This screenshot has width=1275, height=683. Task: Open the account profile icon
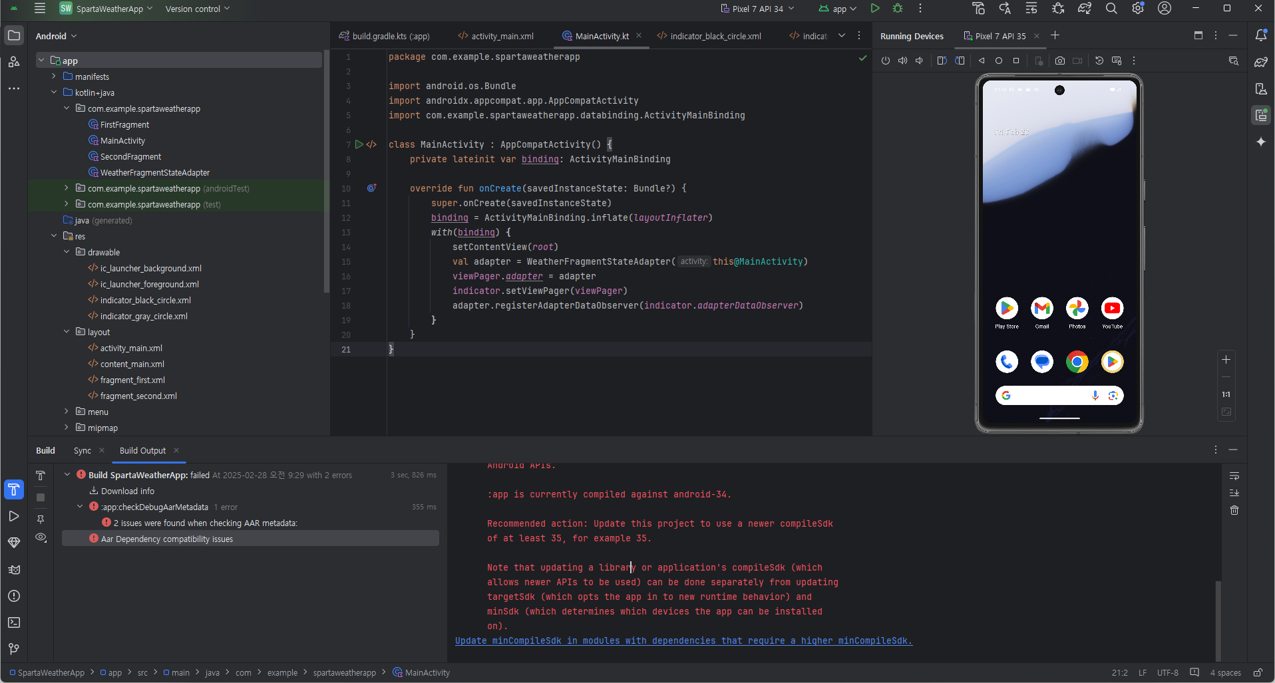pyautogui.click(x=1165, y=9)
